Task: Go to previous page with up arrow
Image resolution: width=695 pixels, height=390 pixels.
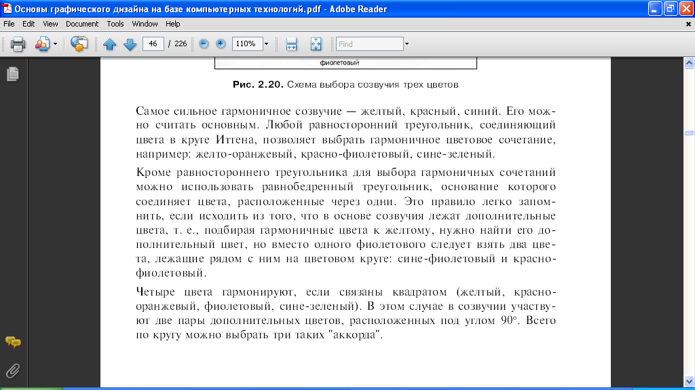Action: pyautogui.click(x=109, y=44)
